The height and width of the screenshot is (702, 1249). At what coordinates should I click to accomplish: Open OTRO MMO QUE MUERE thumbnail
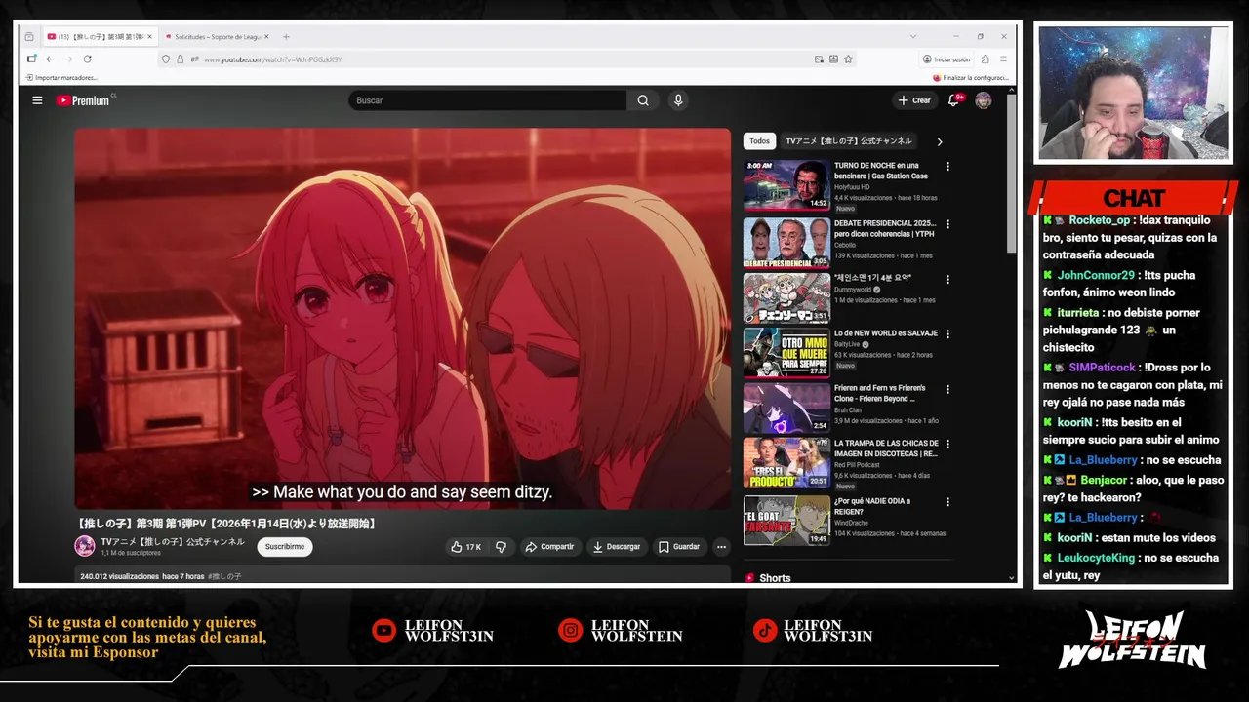(786, 352)
